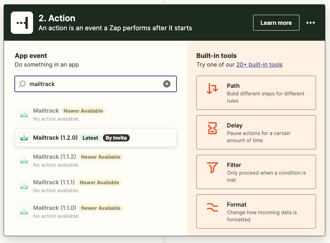Click the Mailtrack (1.1.2) envelope icon
Screen dimensions: 330x243
pos(24,160)
